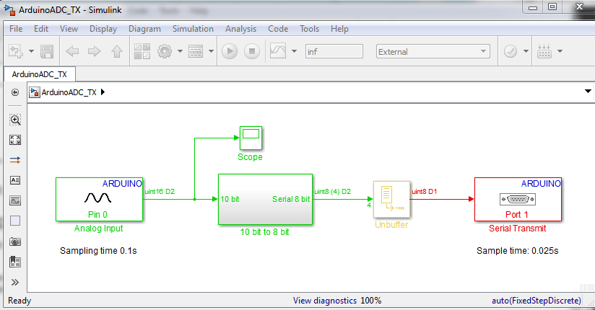Open the Analysis menu
The height and width of the screenshot is (310, 595).
pyautogui.click(x=240, y=29)
